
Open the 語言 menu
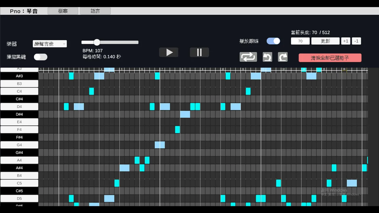click(95, 11)
